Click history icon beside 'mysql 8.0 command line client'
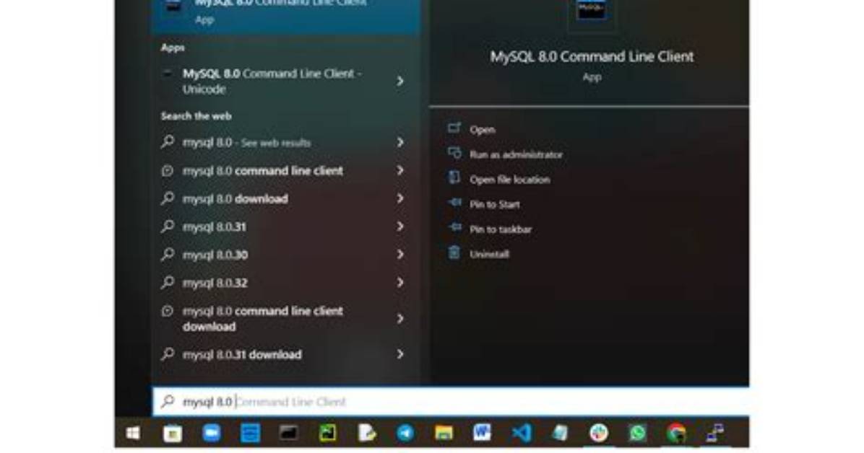Screen dimensions: 864x453 click(x=168, y=171)
